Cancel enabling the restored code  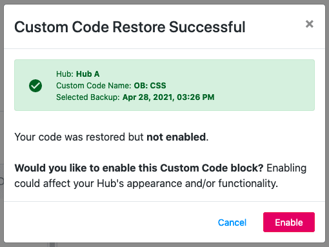click(232, 222)
